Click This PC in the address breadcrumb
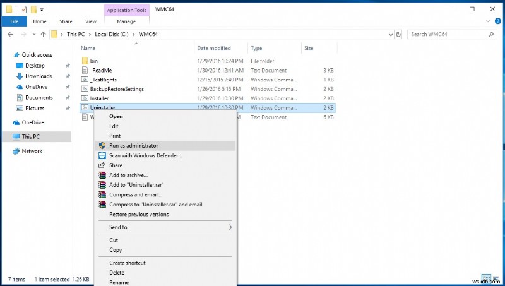Screen dimensions: 505x286 coord(76,34)
